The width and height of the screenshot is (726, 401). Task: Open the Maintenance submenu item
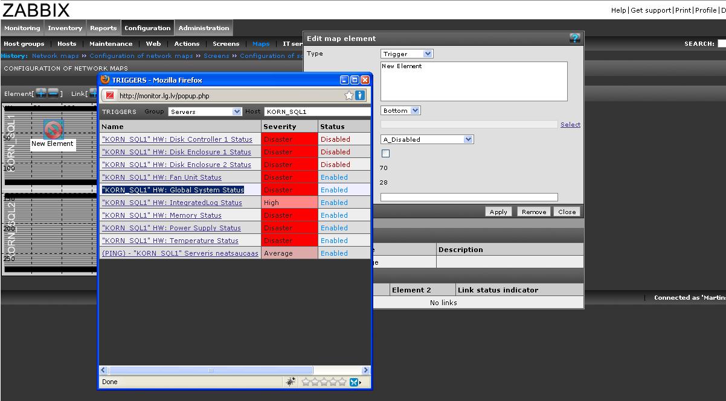pos(111,43)
